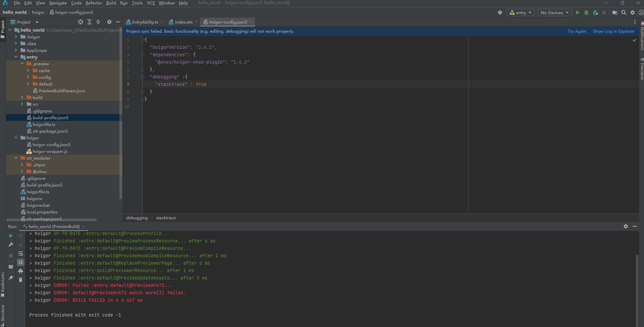Click the Project panel horizontal scrollbar
The width and height of the screenshot is (644, 327).
[x=52, y=220]
